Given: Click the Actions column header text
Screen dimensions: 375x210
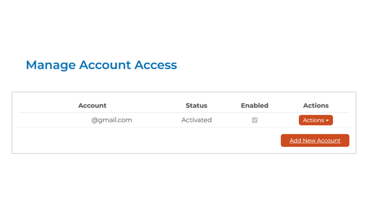Looking at the screenshot, I should coord(316,106).
